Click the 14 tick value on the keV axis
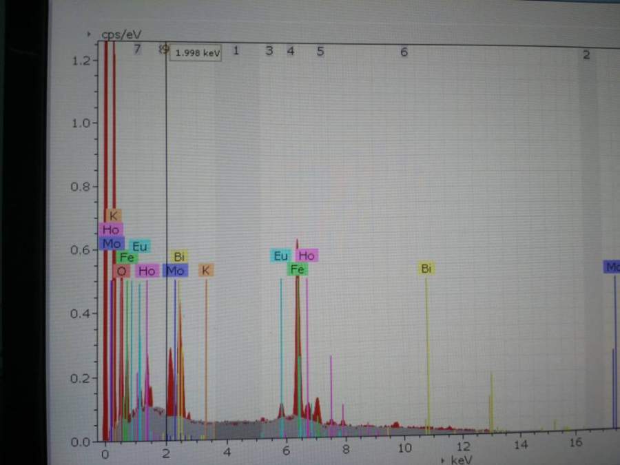Image resolution: width=620 pixels, height=465 pixels. (x=521, y=445)
